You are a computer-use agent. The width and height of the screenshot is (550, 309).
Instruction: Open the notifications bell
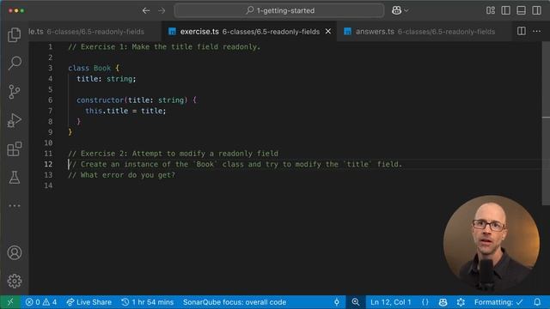[537, 302]
